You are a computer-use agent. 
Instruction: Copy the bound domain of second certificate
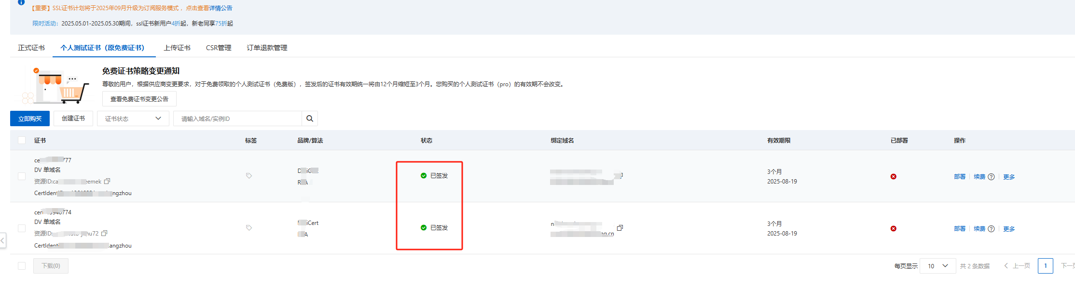[620, 228]
